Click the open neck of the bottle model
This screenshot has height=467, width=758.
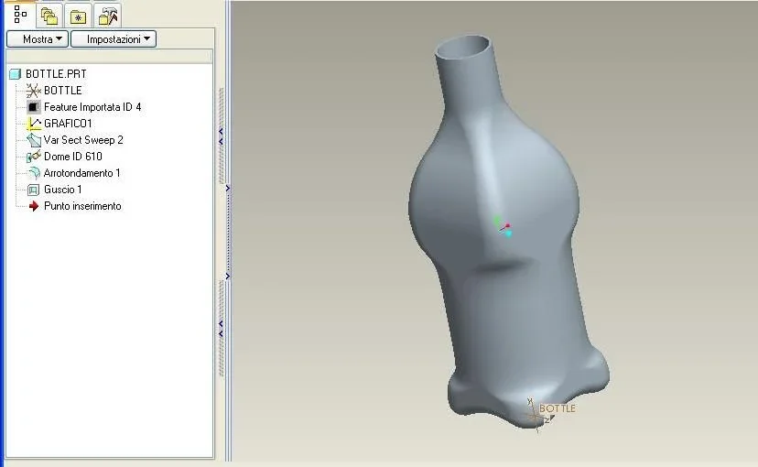tap(464, 47)
